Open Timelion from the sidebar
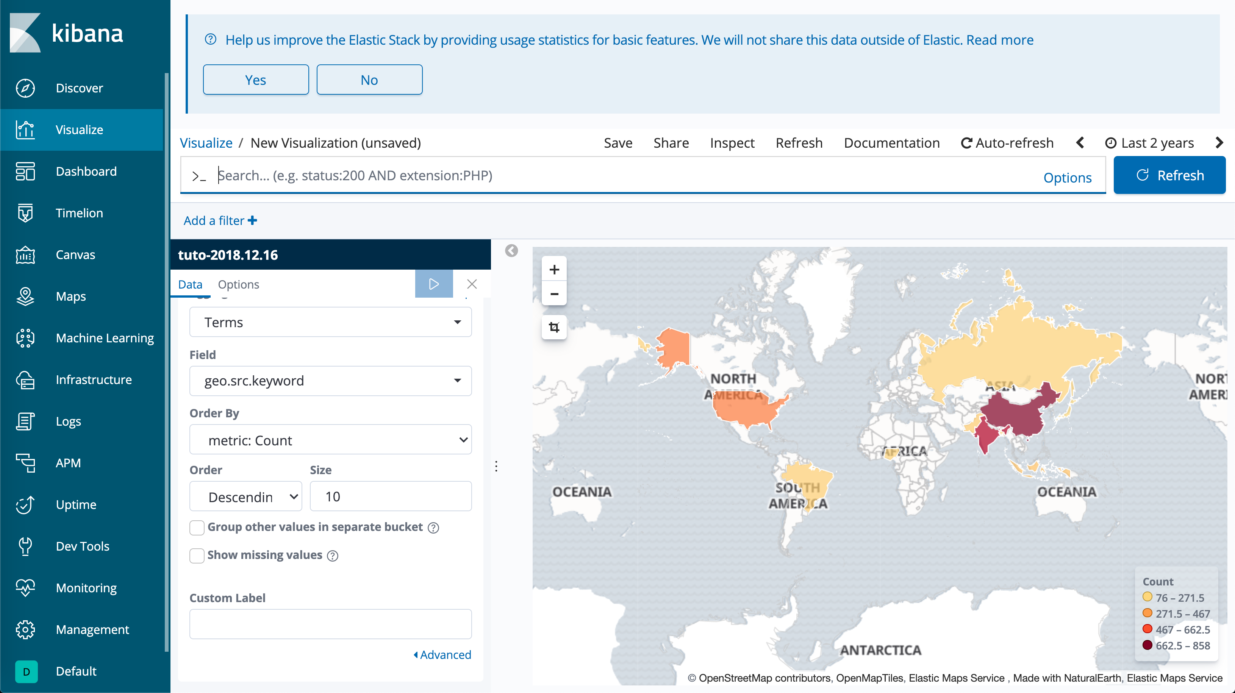The height and width of the screenshot is (693, 1235). tap(79, 213)
